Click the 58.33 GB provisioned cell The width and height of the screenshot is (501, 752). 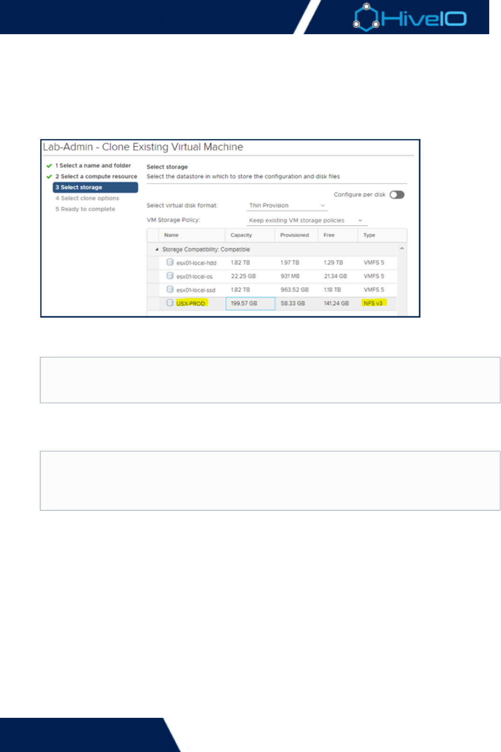coord(293,303)
